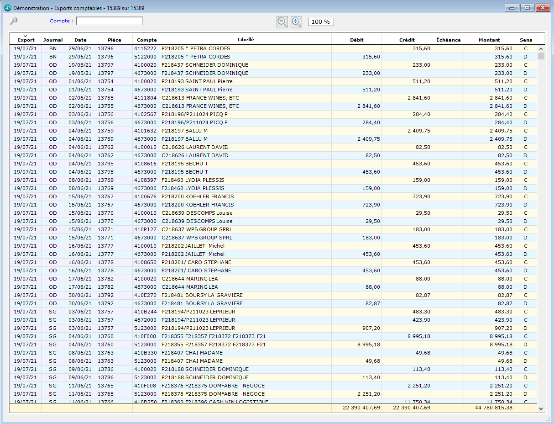The width and height of the screenshot is (554, 424).
Task: Click the scrollbar down arrow
Action: [x=541, y=408]
